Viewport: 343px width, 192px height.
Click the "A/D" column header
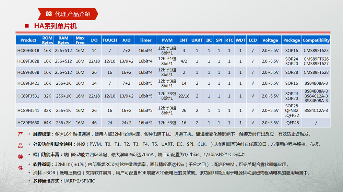127,40
